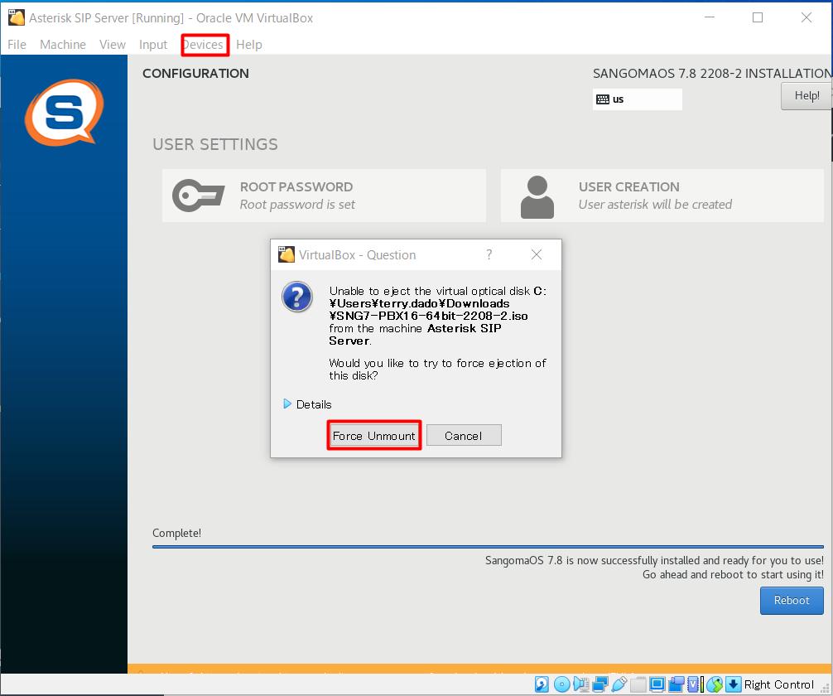This screenshot has height=696, width=833.
Task: Click the Reboot button
Action: point(792,600)
